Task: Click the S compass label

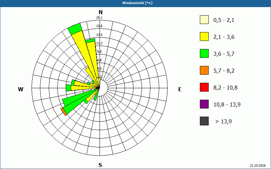Action: coord(100,165)
